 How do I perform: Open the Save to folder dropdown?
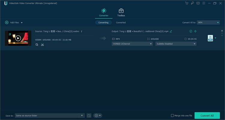click(82, 115)
